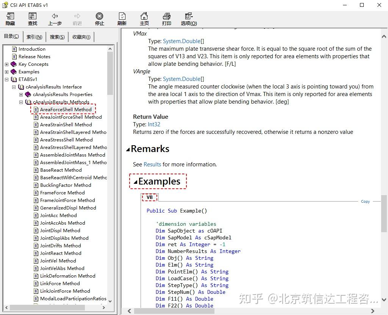Switch to the 搜索 (Search) tab
The image size is (388, 315).
tap(56, 36)
